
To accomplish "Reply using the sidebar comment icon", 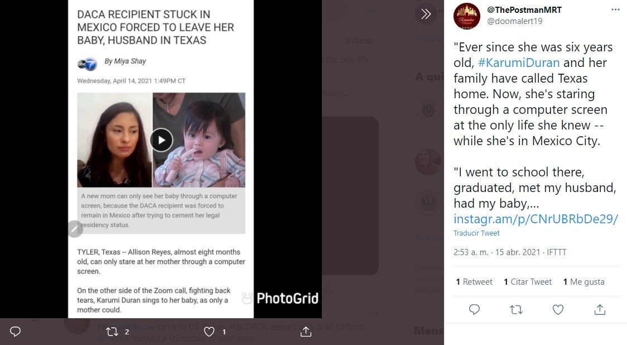I will (474, 309).
